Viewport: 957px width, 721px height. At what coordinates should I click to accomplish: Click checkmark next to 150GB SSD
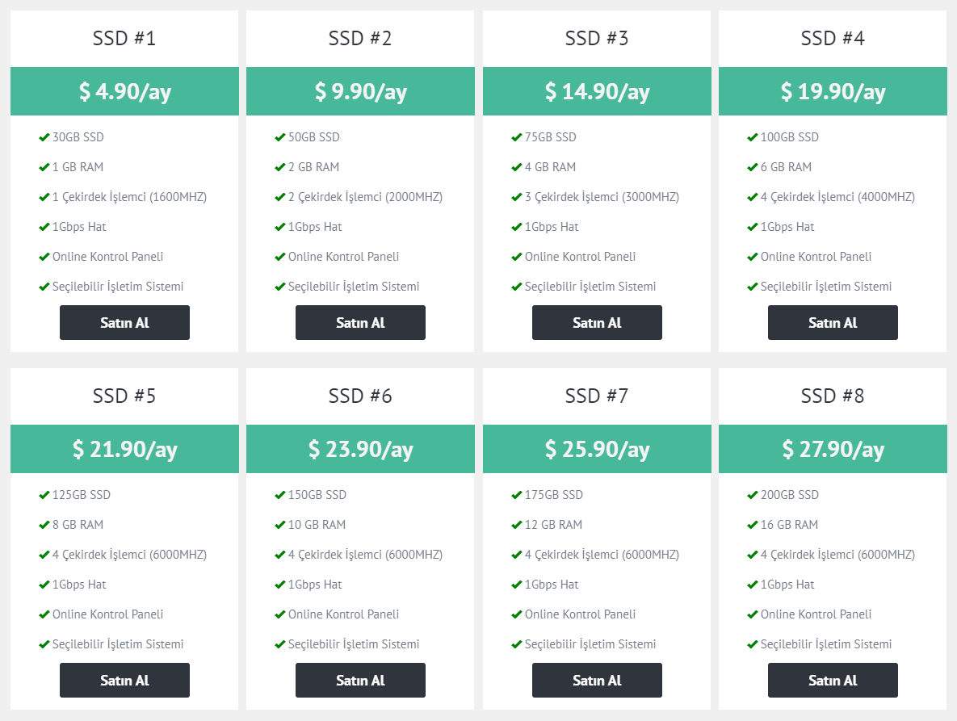pyautogui.click(x=279, y=495)
